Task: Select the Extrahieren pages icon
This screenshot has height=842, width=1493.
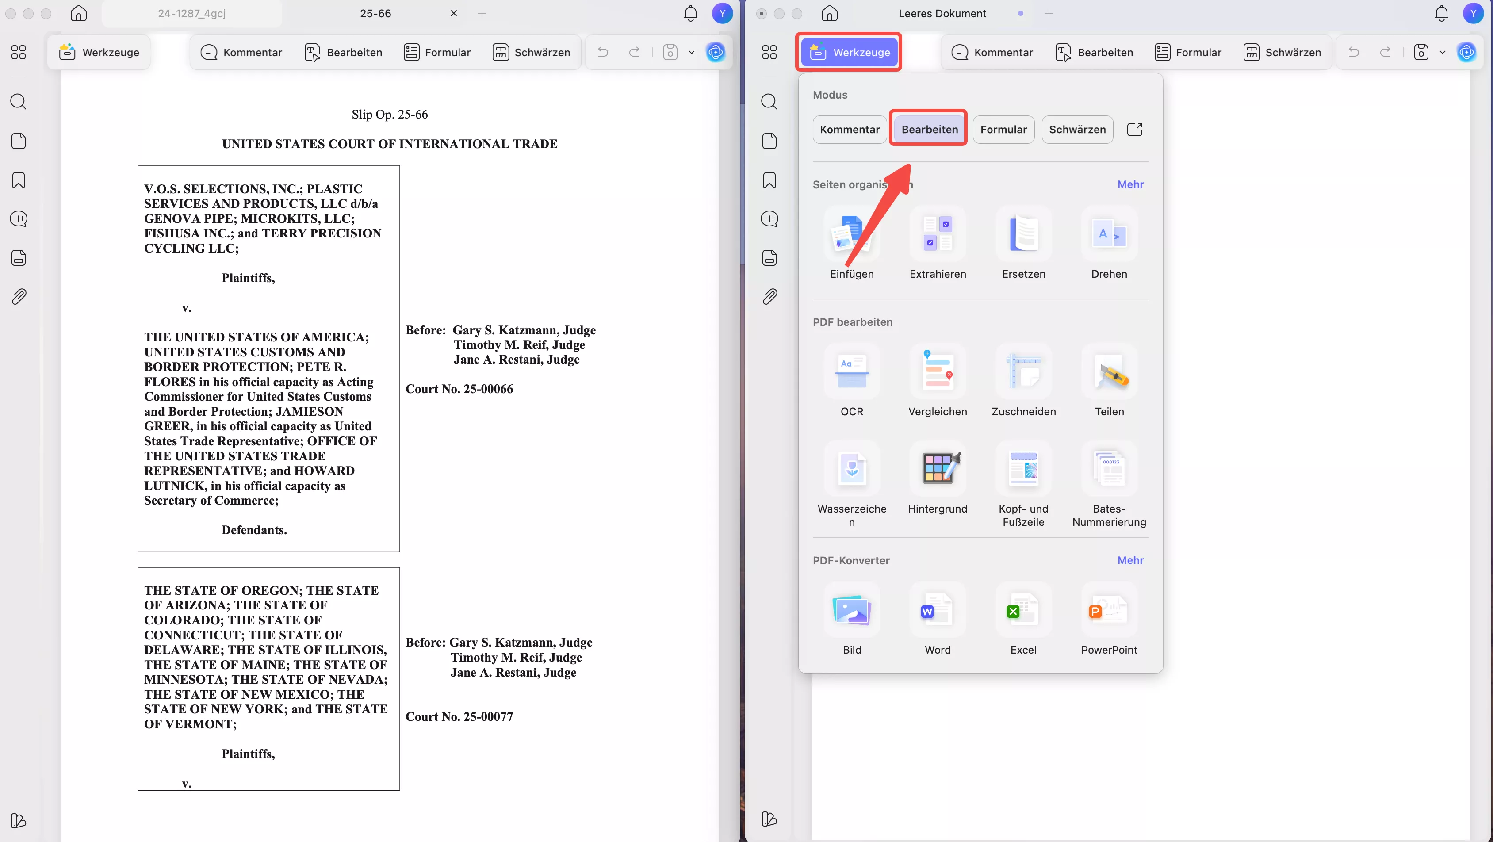Action: click(937, 234)
